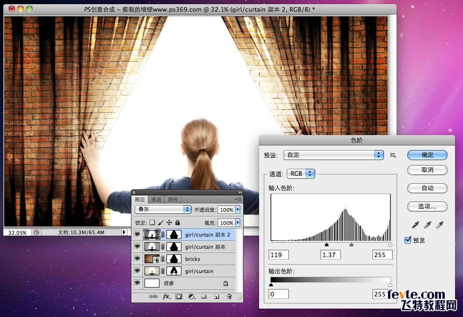Image resolution: width=463 pixels, height=317 pixels.
Task: Open the layer style fx menu
Action: (x=166, y=296)
